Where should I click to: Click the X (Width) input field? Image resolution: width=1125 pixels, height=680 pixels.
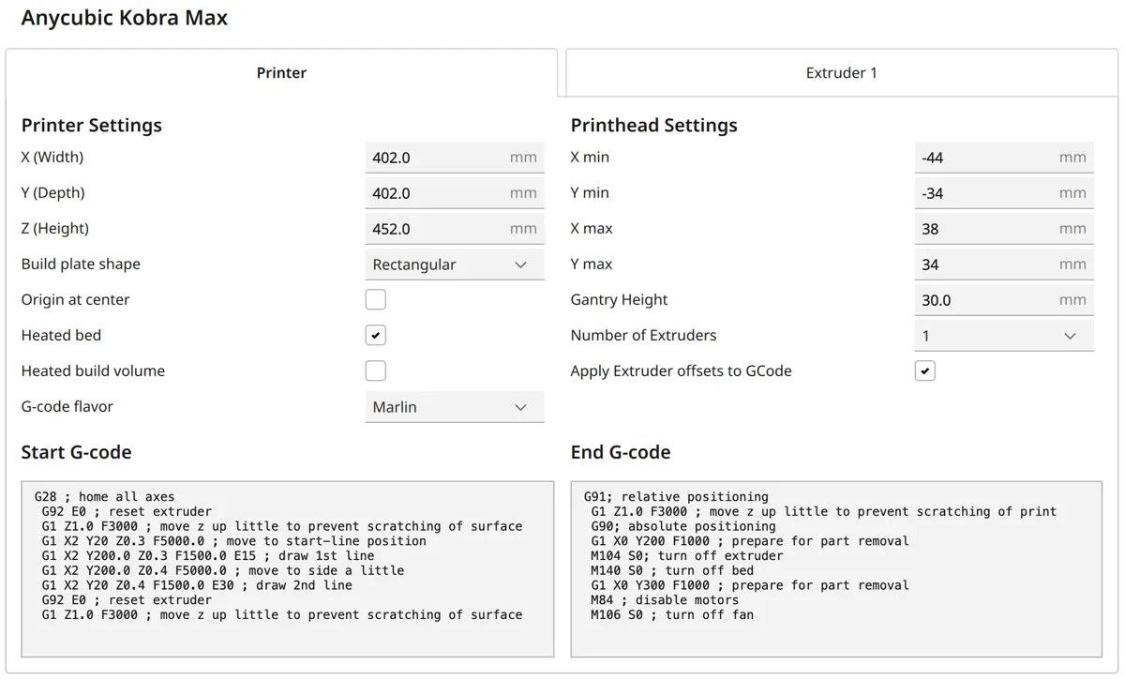[x=436, y=158]
